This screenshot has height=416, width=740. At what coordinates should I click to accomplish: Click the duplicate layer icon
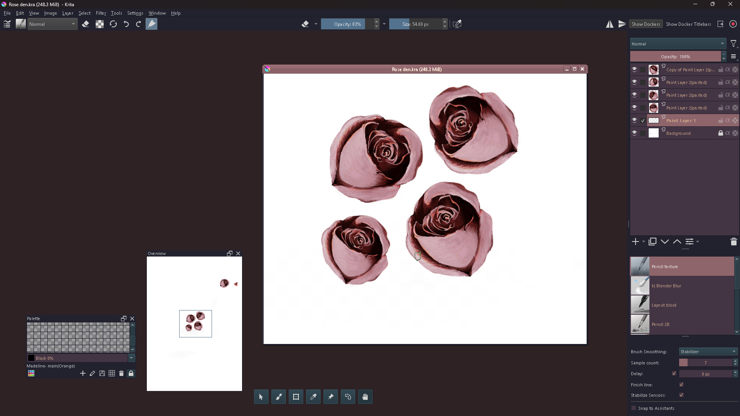pos(653,242)
